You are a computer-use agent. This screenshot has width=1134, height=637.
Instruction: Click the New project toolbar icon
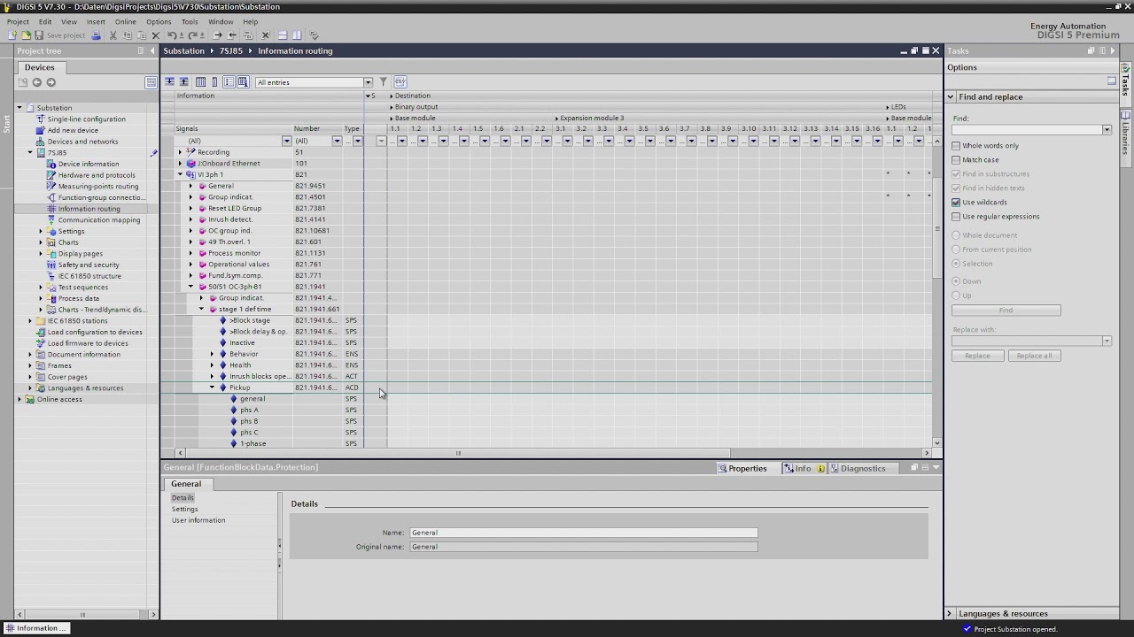pyautogui.click(x=12, y=35)
